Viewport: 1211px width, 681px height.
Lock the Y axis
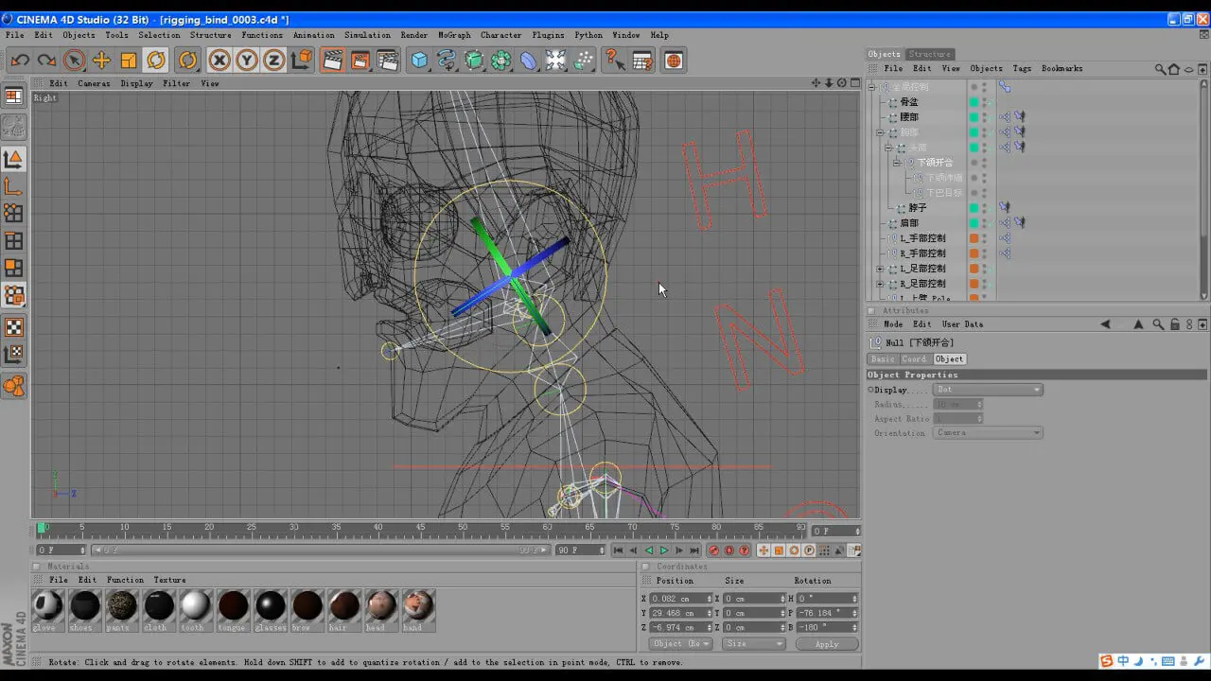[x=247, y=61]
